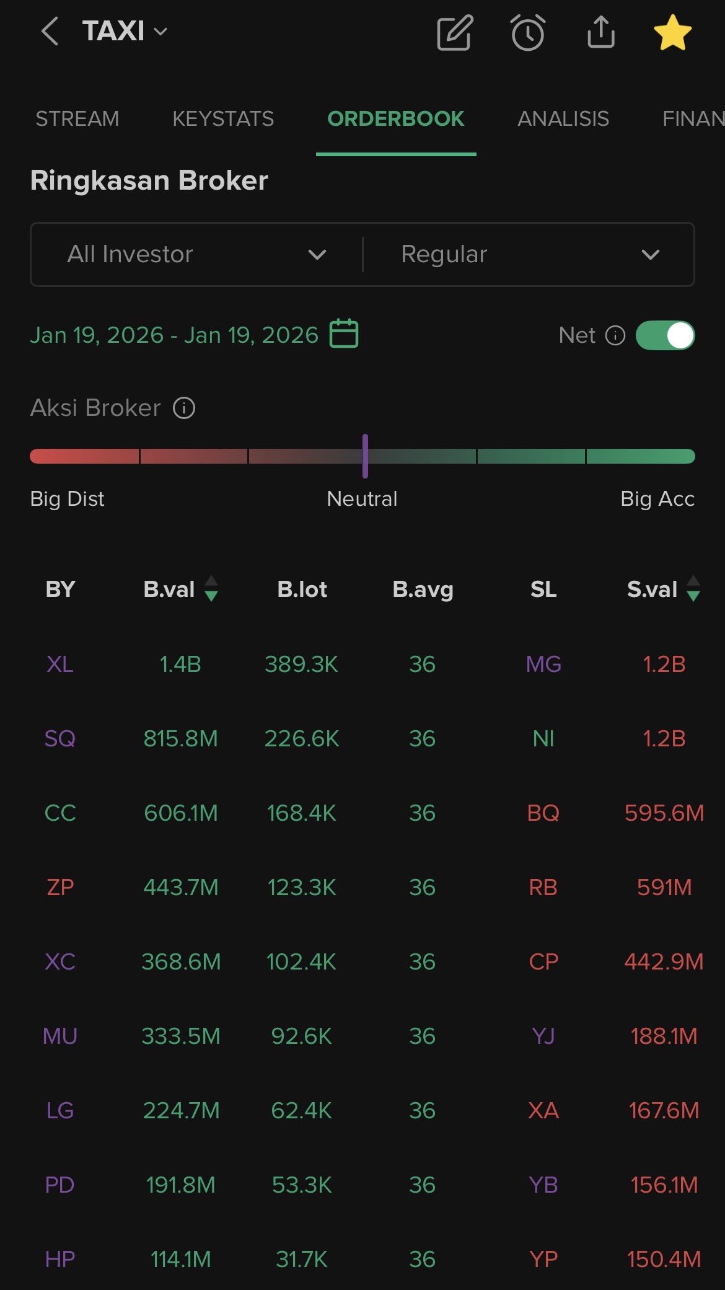
Task: Tap the back arrow icon
Action: (x=50, y=32)
